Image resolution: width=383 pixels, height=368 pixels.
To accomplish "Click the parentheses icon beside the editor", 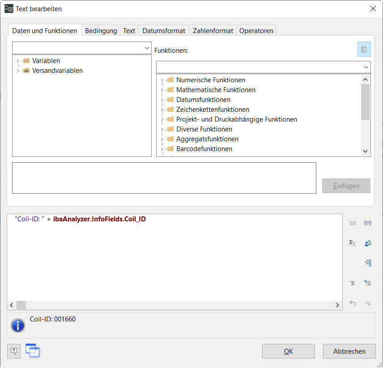I will [x=368, y=223].
